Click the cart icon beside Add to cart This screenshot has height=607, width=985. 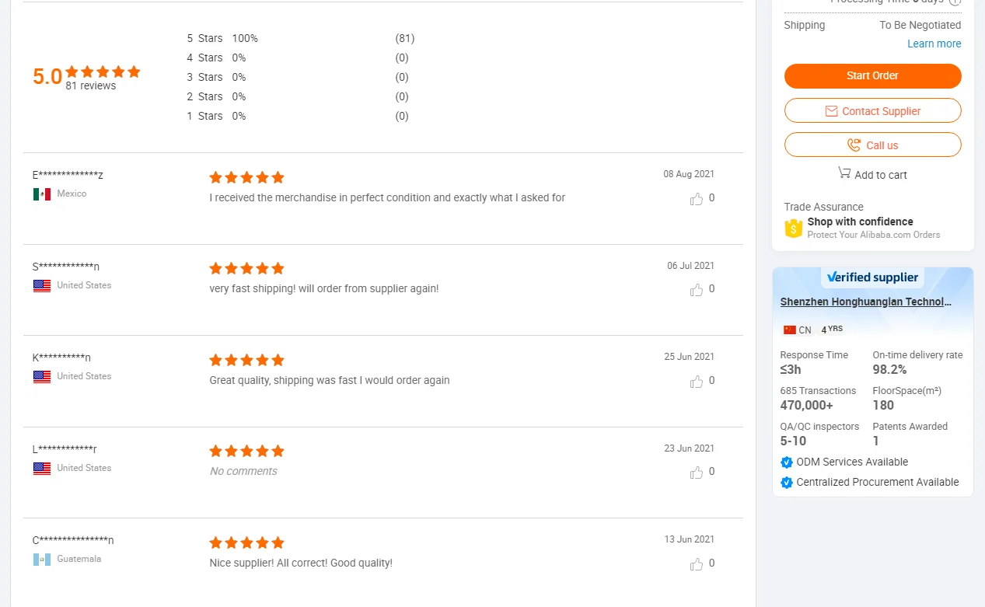(844, 173)
